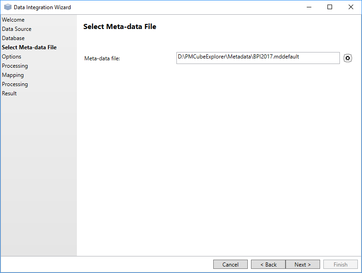Click the Data Integration Wizard title bar icon

point(8,7)
